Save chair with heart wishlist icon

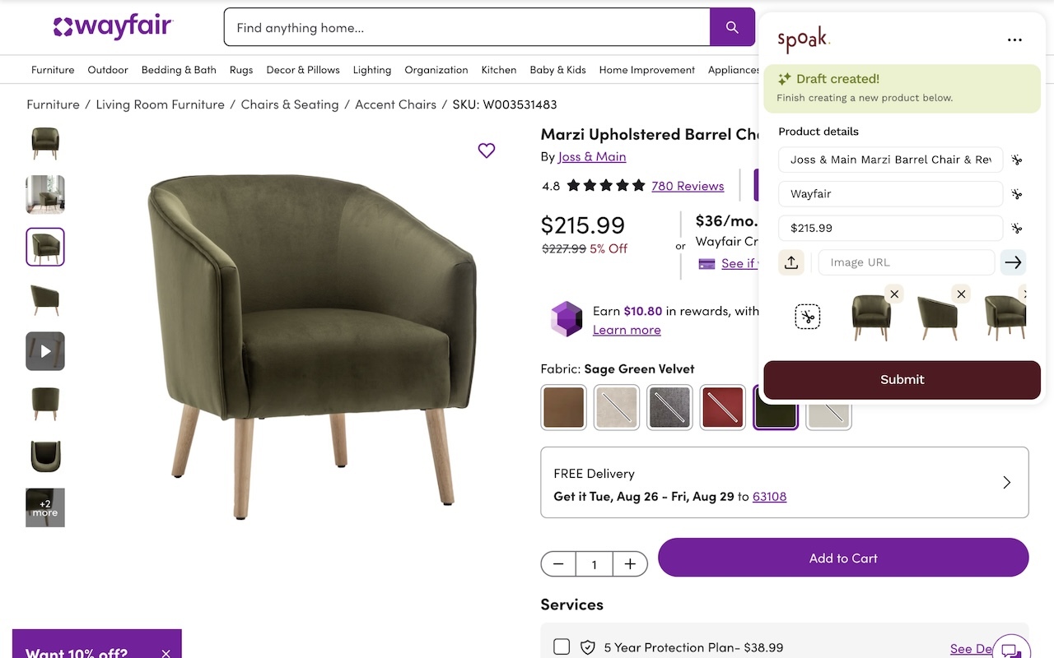click(487, 151)
